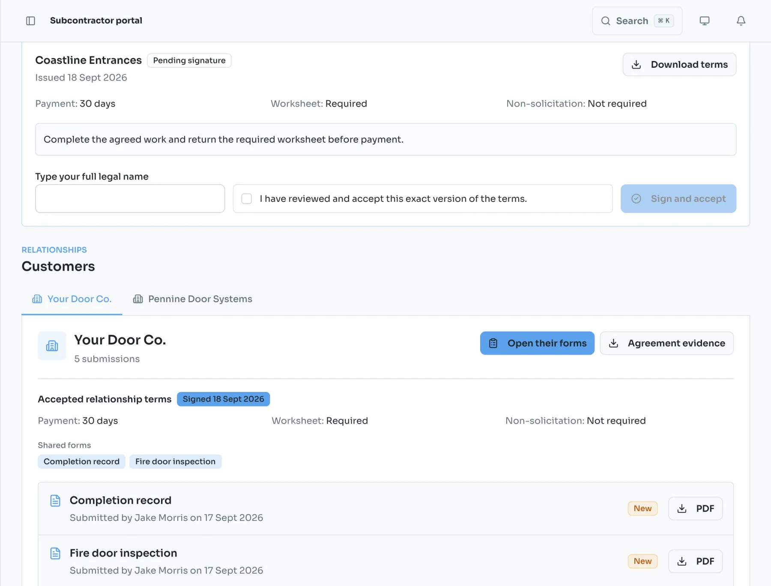The height and width of the screenshot is (586, 771).
Task: Download PDF for Completion record submission
Action: pos(695,508)
